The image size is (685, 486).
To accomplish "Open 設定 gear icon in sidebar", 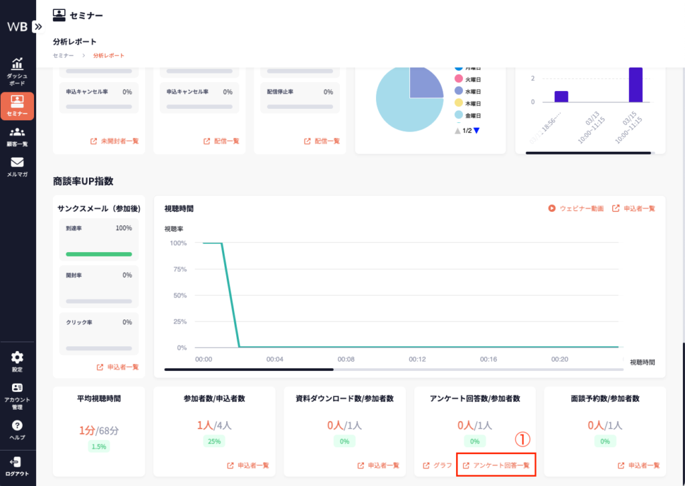I will point(17,362).
